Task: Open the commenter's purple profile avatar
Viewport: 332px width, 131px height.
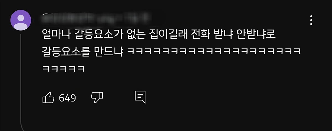Action: 21,20
